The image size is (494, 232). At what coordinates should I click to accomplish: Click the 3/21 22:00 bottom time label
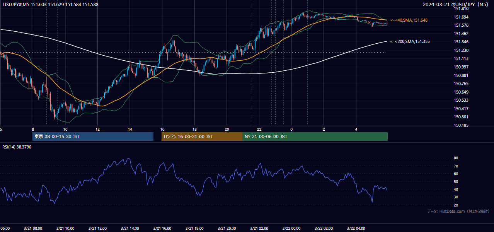click(x=259, y=229)
